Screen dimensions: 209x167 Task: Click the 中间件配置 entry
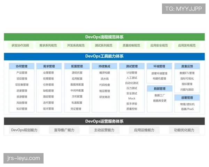coord(77,90)
